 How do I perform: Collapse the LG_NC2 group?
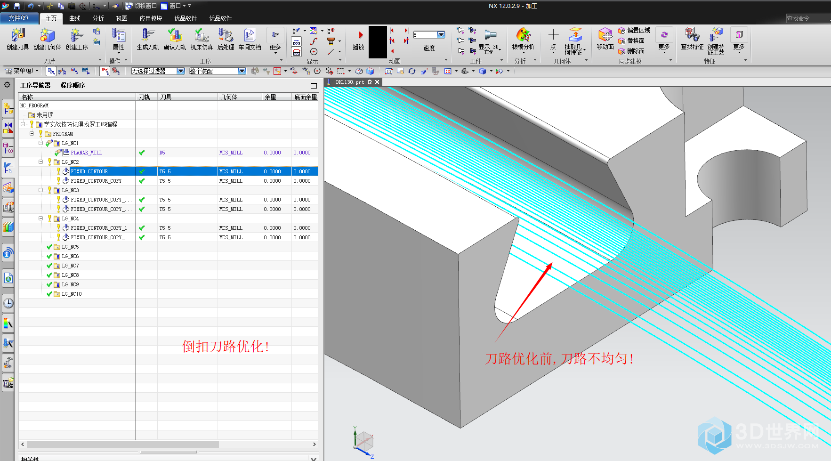(x=40, y=162)
